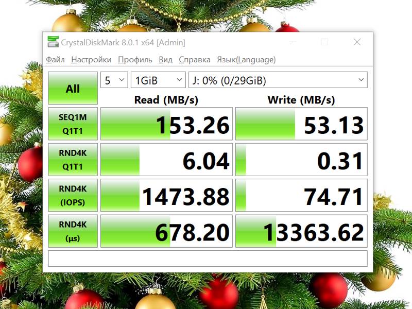The image size is (412, 309).
Task: Click the 53.13 sequential write result
Action: tap(301, 124)
